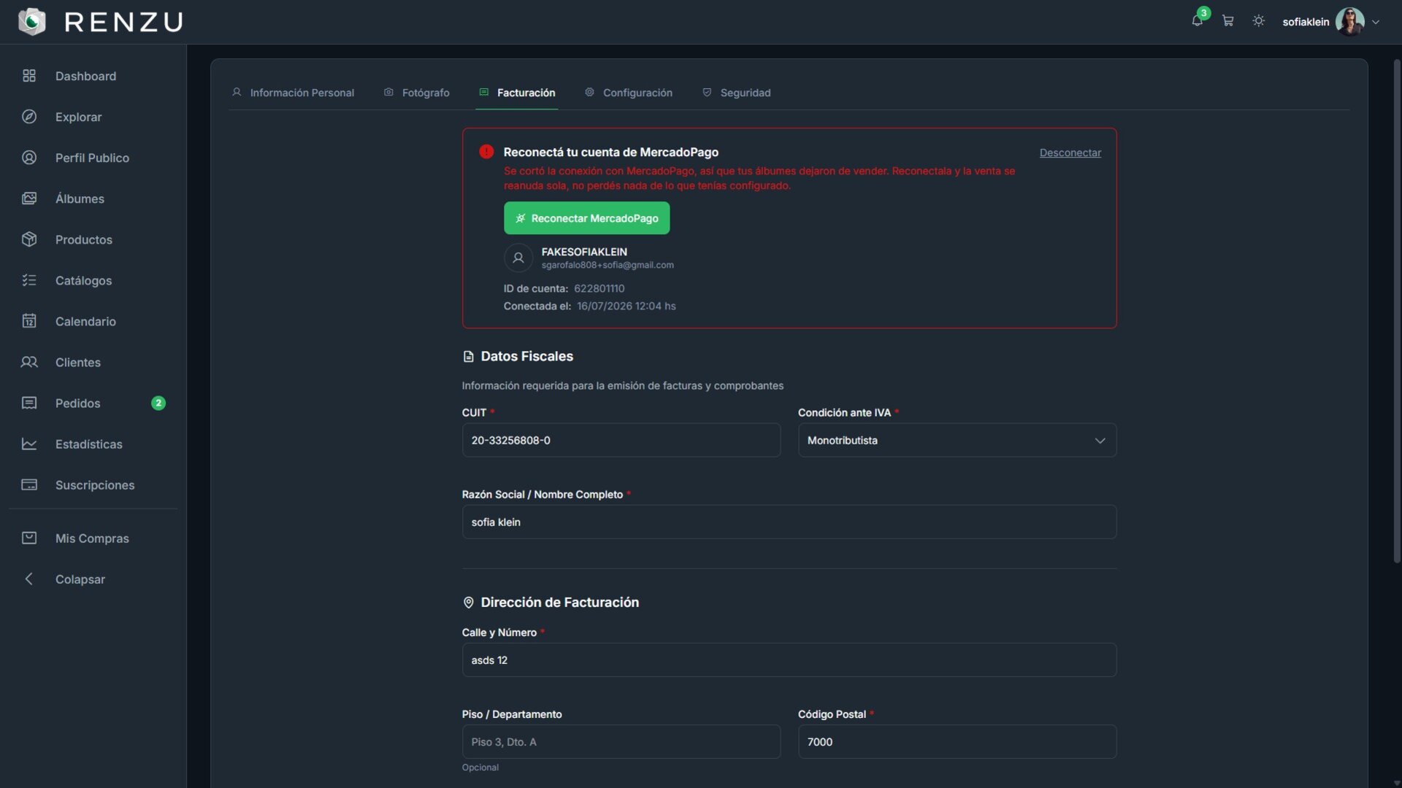Screen dimensions: 1402x788
Task: Click the Reconectar MercadoPago button
Action: coord(586,218)
